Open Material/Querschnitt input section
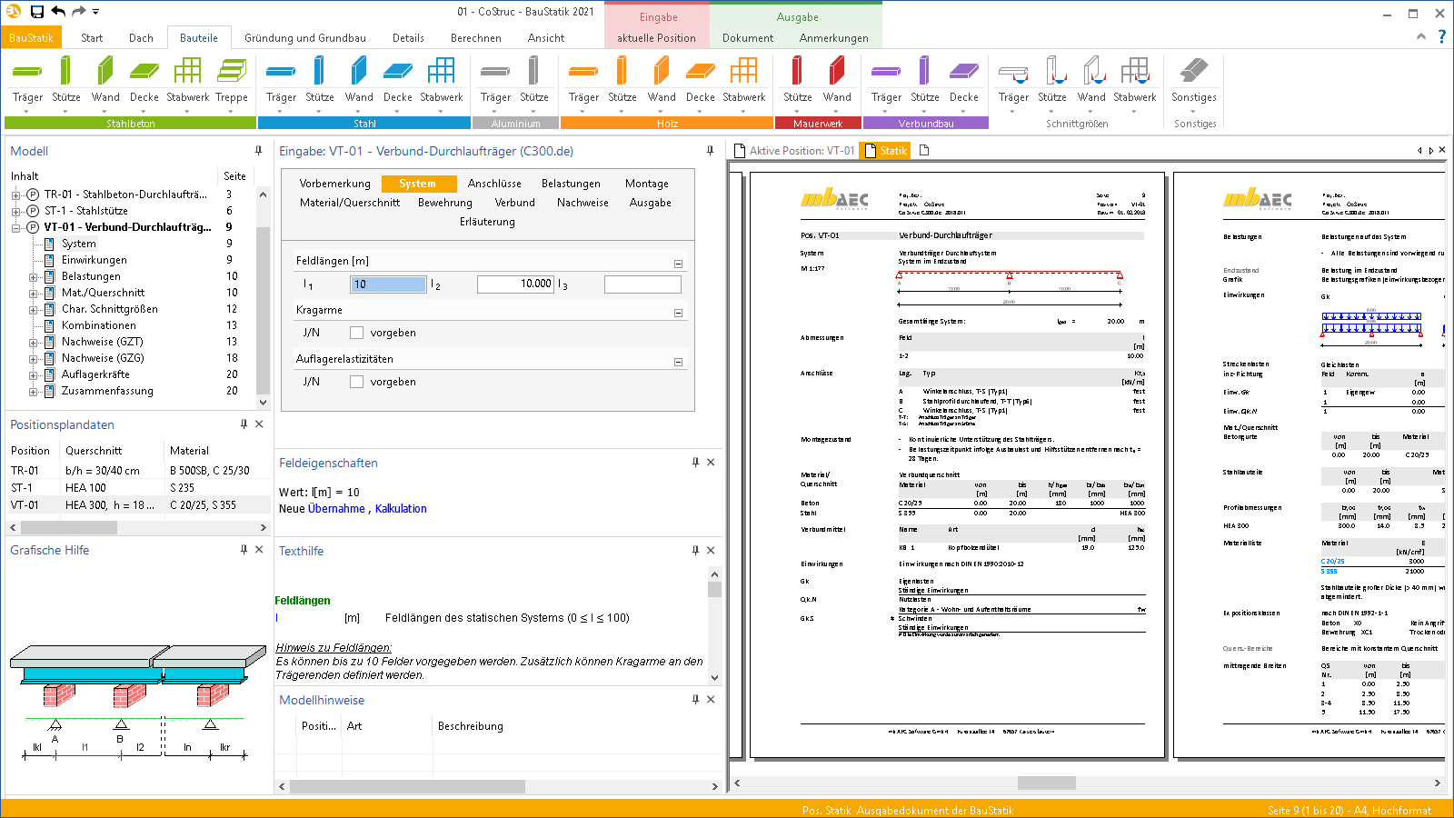This screenshot has width=1454, height=818. (350, 203)
